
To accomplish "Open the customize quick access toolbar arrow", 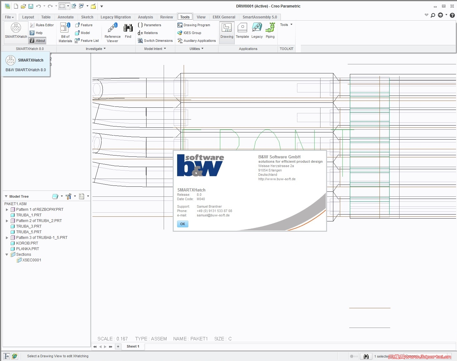I will (102, 6).
